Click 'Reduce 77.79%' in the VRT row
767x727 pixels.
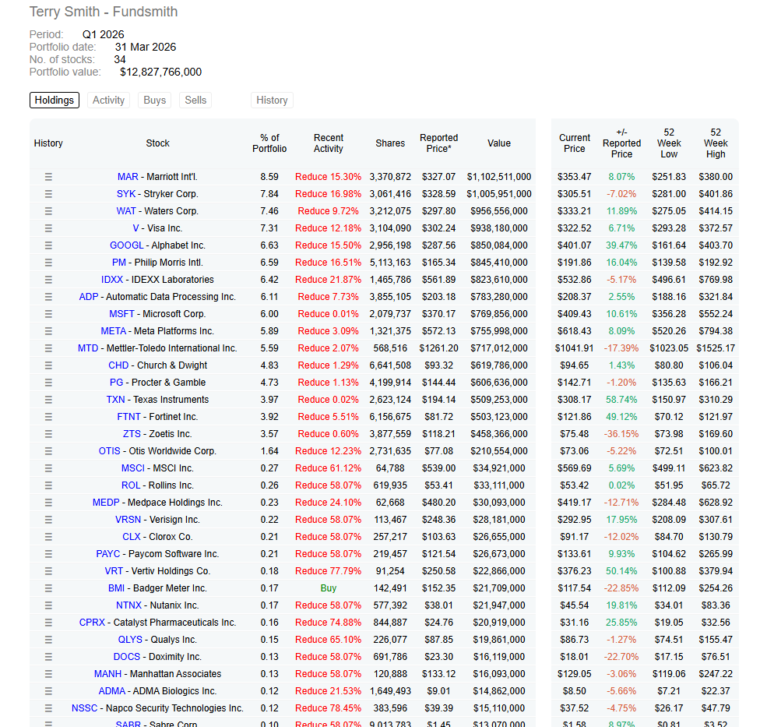[329, 571]
